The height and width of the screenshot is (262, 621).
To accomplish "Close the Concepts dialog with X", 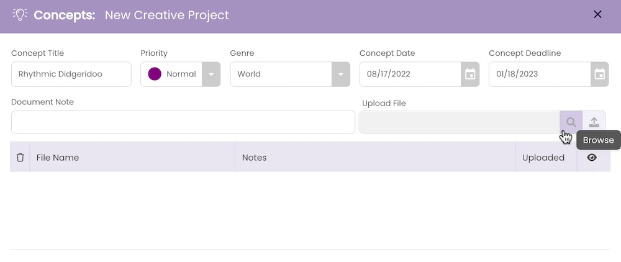I will (597, 15).
